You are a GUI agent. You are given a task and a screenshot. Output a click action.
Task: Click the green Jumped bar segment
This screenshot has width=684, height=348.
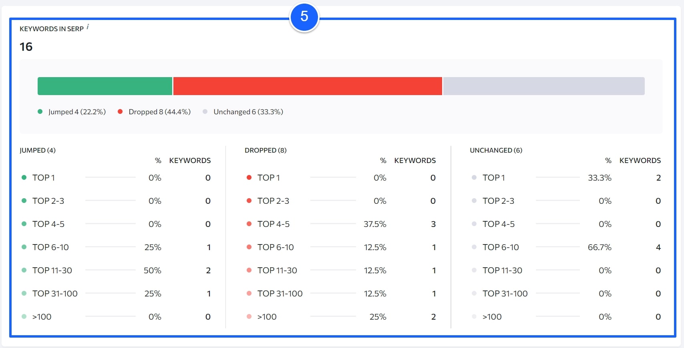(x=105, y=86)
